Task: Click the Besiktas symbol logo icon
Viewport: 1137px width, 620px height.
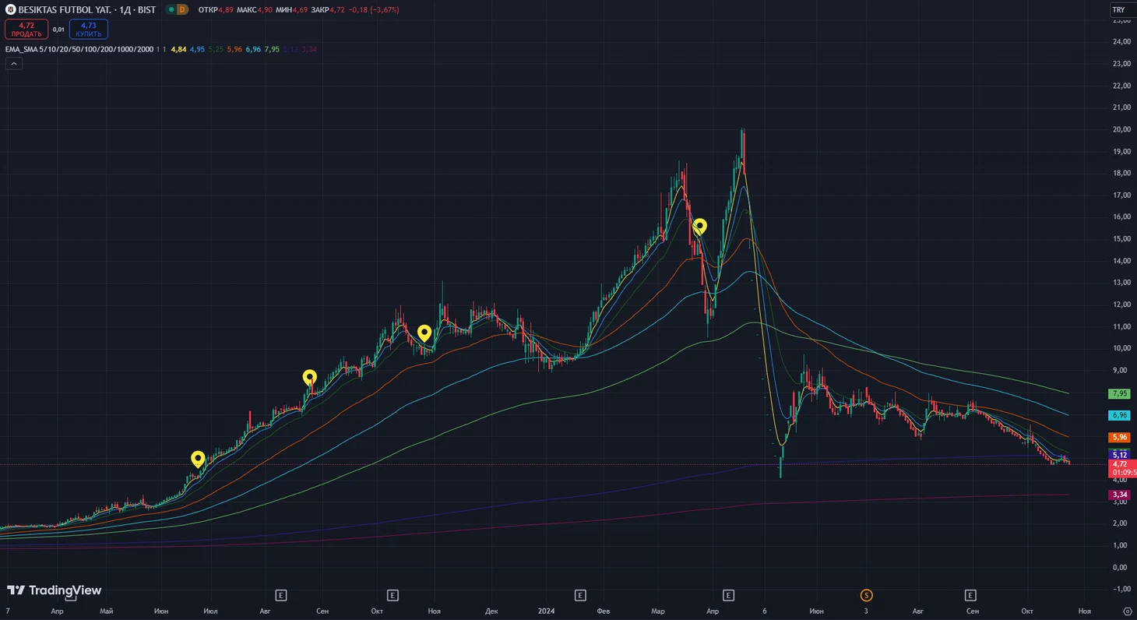Action: coord(11,9)
